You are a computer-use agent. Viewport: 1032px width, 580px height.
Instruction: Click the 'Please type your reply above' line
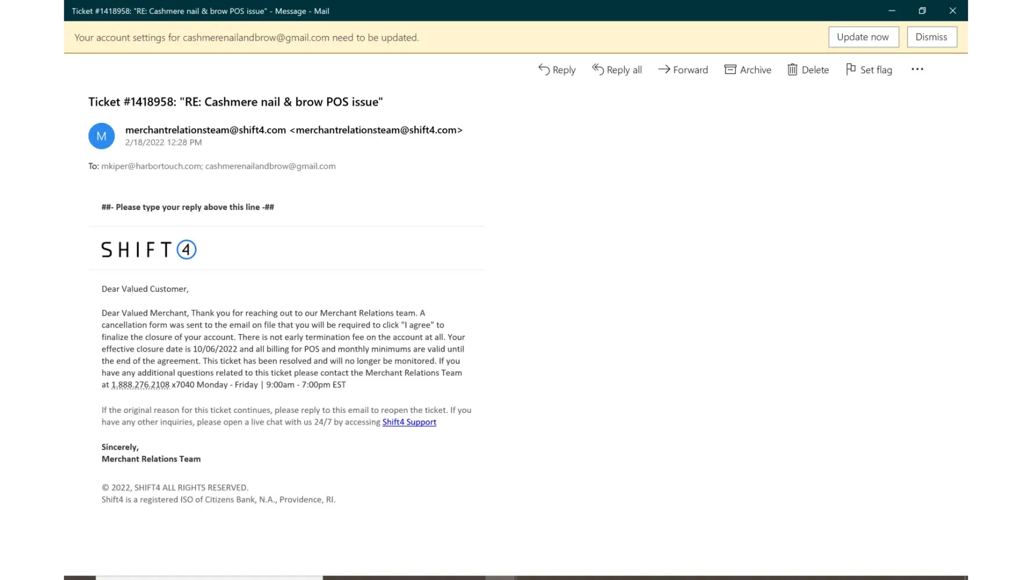(188, 207)
